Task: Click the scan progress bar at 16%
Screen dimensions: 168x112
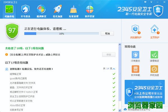Action: 61,34
